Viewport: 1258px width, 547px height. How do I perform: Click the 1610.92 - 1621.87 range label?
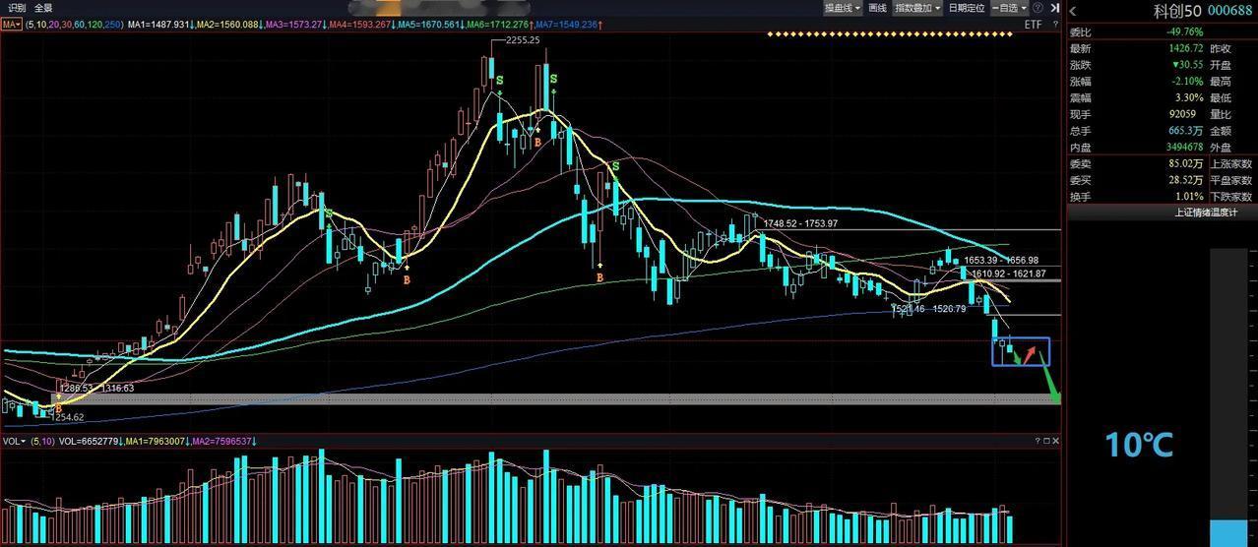1008,273
